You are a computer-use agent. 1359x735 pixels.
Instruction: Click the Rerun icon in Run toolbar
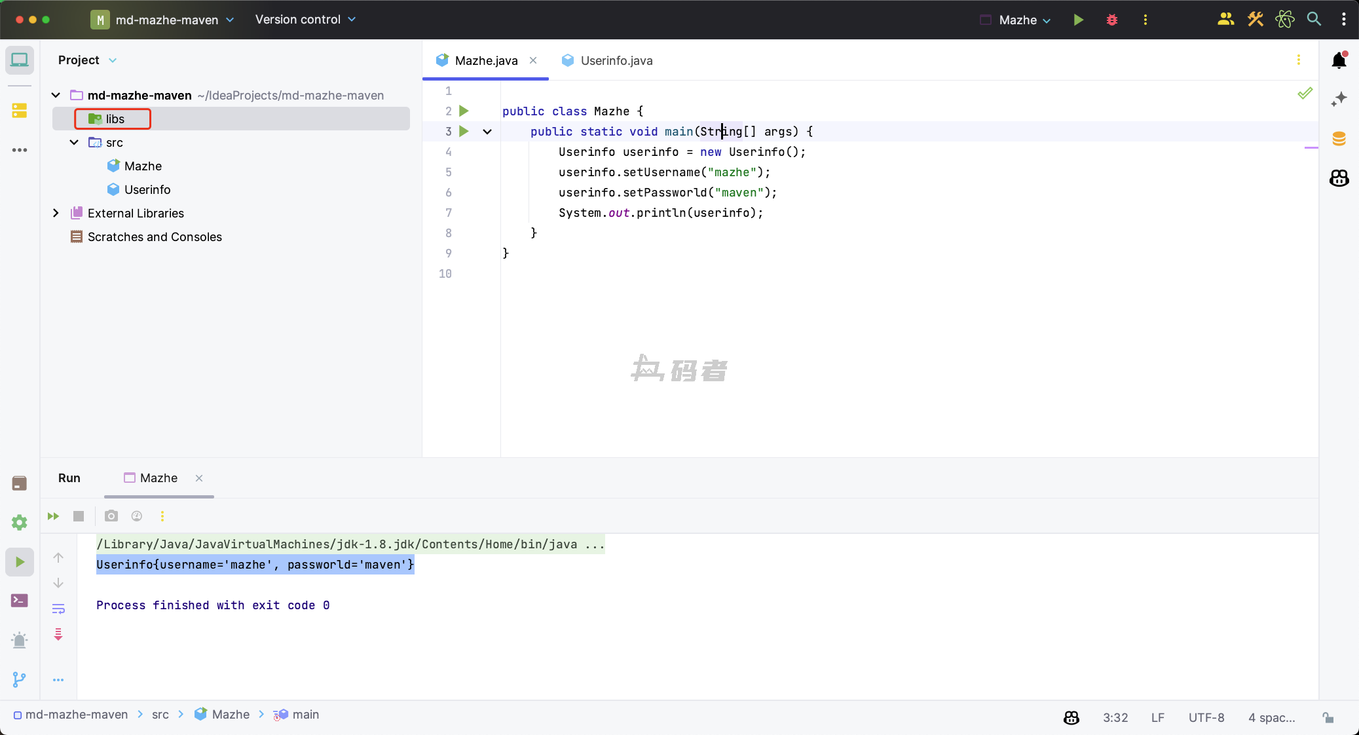[54, 516]
